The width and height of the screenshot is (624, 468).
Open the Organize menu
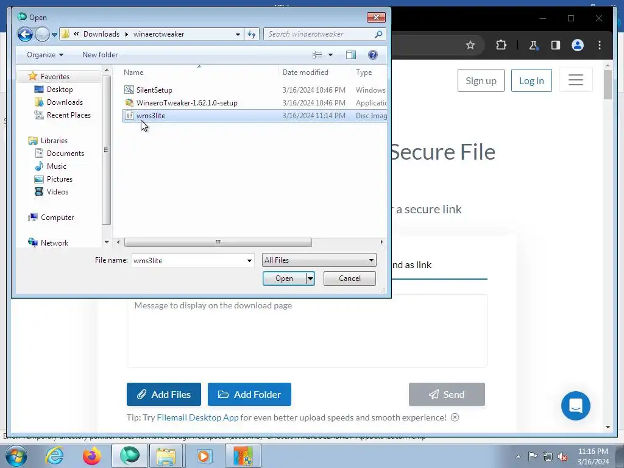45,55
